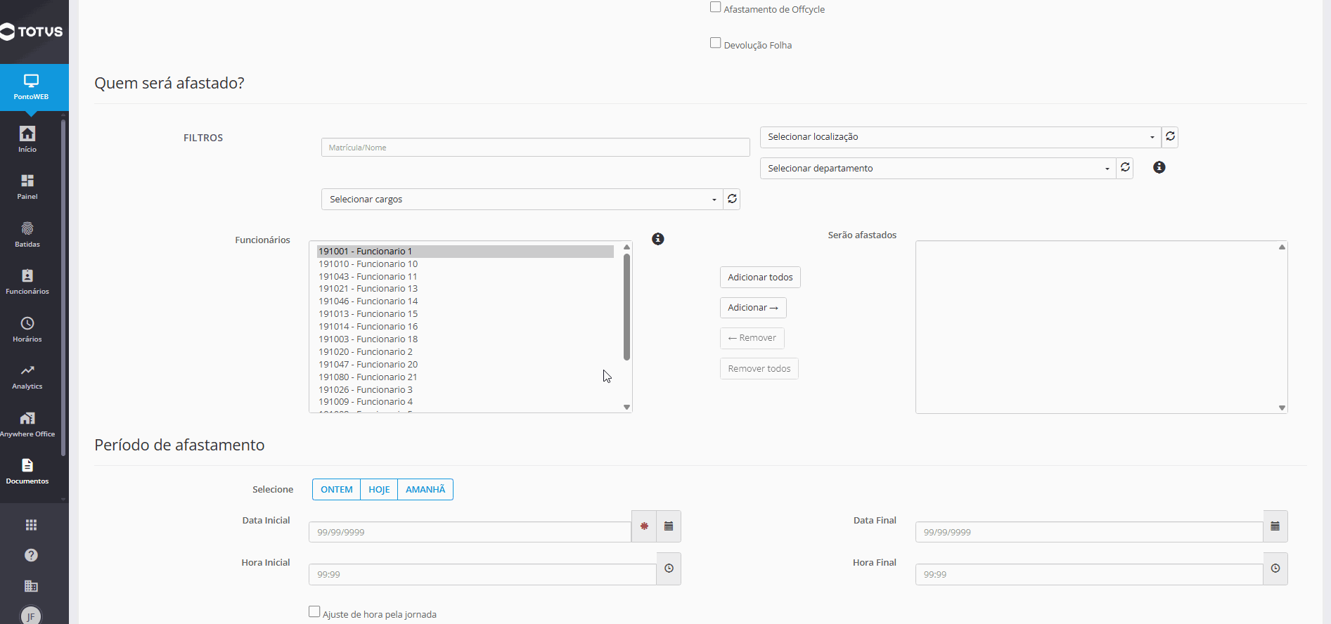
Task: Select HOJE period option
Action: [x=379, y=490]
